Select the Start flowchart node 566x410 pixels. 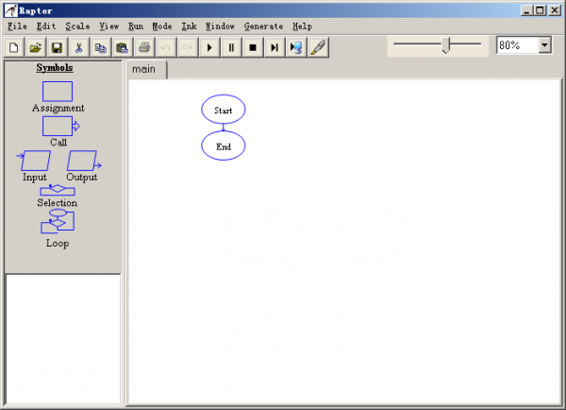(223, 110)
